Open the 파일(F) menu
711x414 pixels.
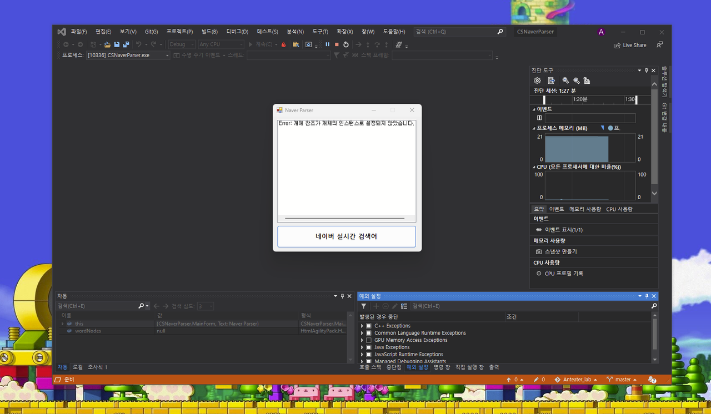click(x=79, y=32)
